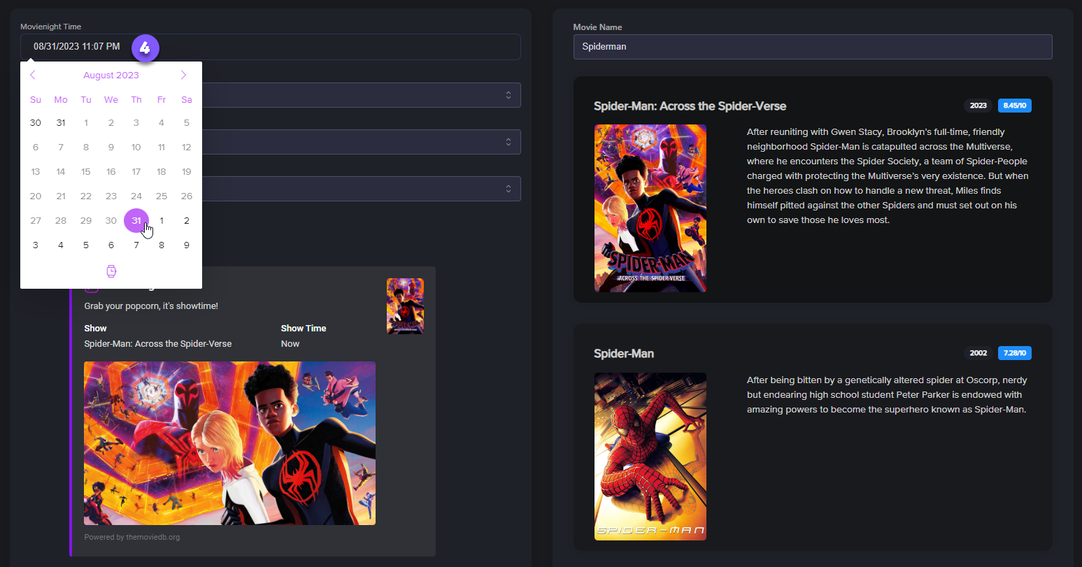This screenshot has width=1082, height=567.
Task: Click small poster thumbnail in embed preview
Action: pyautogui.click(x=405, y=306)
